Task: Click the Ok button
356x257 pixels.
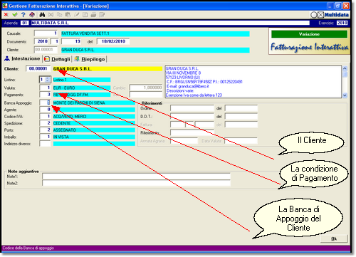Action: (x=334, y=238)
